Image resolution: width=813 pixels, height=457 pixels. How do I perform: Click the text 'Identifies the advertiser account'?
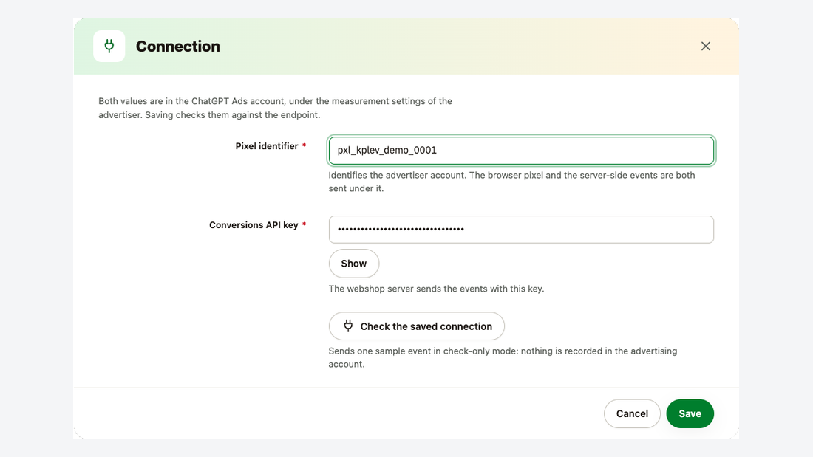click(397, 175)
